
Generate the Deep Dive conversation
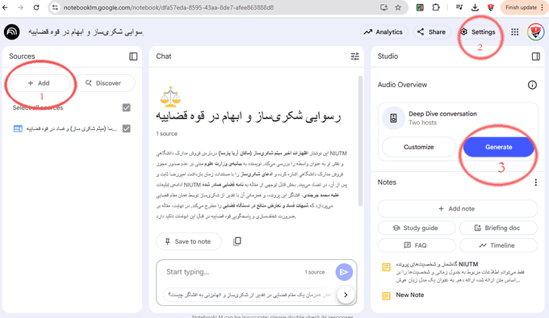(499, 147)
